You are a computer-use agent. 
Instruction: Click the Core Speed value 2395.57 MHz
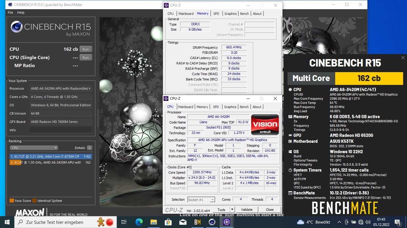202,172
